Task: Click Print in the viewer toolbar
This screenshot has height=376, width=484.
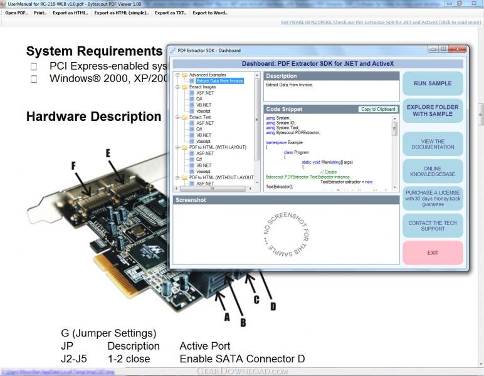Action: point(40,13)
